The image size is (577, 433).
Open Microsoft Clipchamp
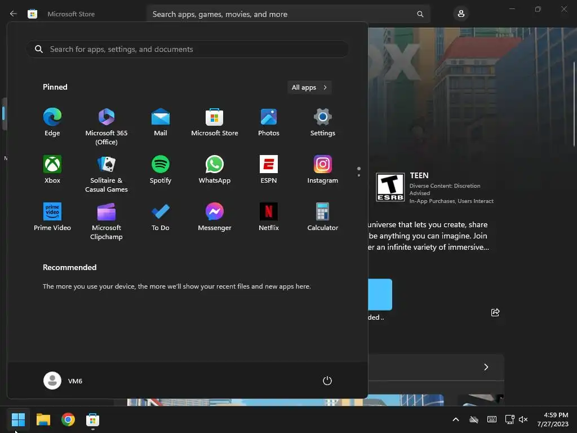[106, 221]
